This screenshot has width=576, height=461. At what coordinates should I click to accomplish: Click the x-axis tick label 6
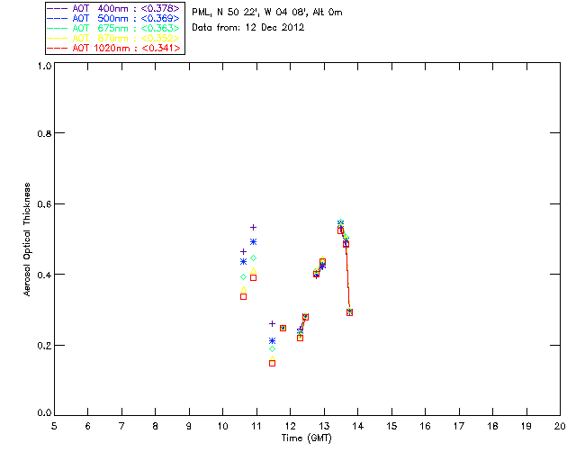click(88, 426)
